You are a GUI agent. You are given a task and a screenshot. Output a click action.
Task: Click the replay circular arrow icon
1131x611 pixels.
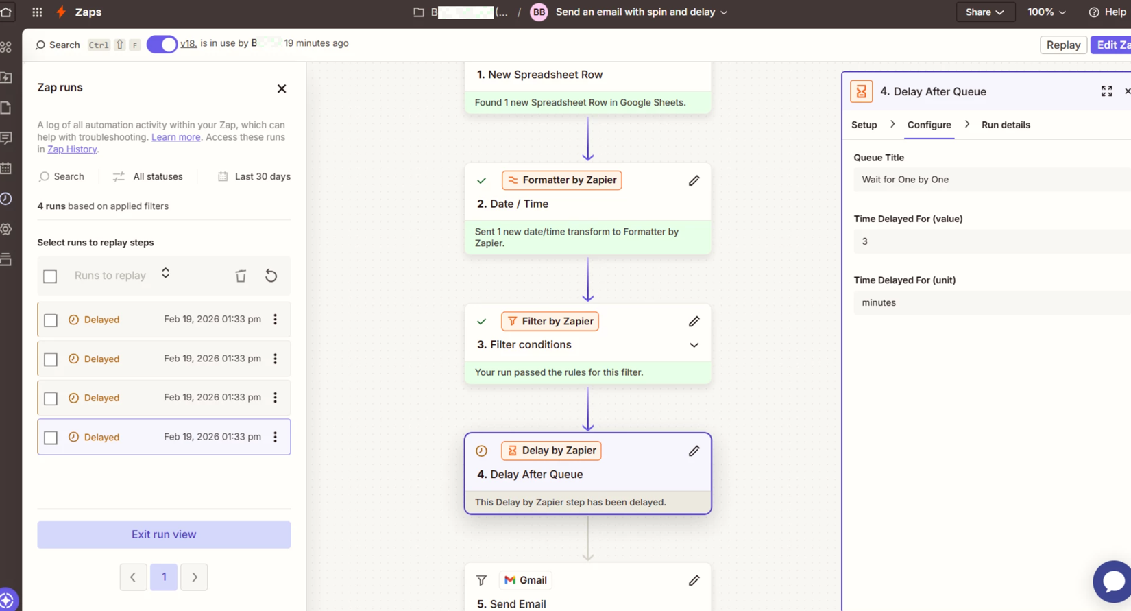(271, 276)
